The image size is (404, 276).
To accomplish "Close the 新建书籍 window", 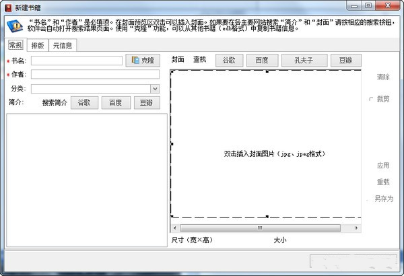I will (388, 6).
